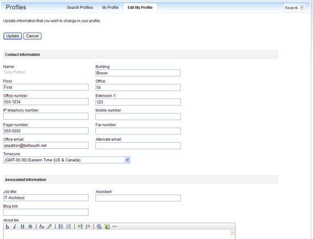Open the Search menu arrow
313x239 pixels.
[x=302, y=8]
